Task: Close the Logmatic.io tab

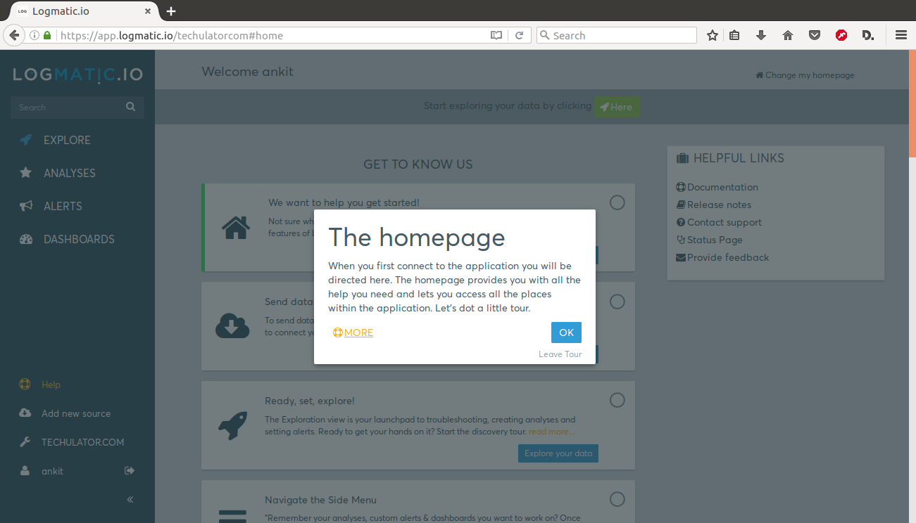Action: (x=147, y=11)
